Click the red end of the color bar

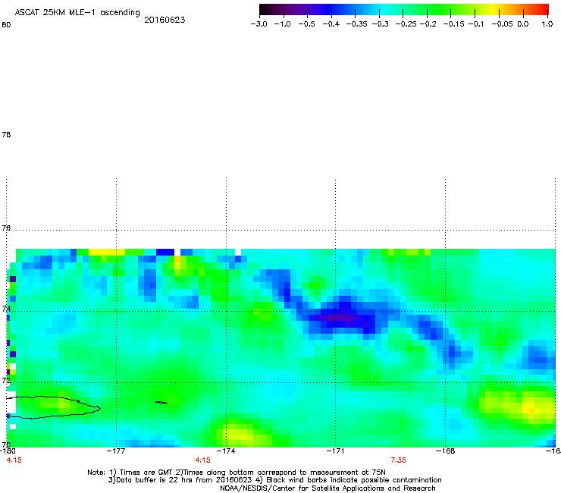click(543, 9)
